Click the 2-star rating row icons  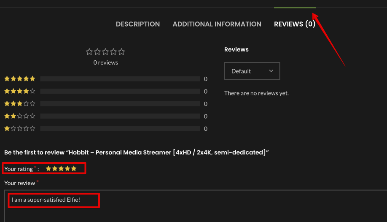click(20, 116)
